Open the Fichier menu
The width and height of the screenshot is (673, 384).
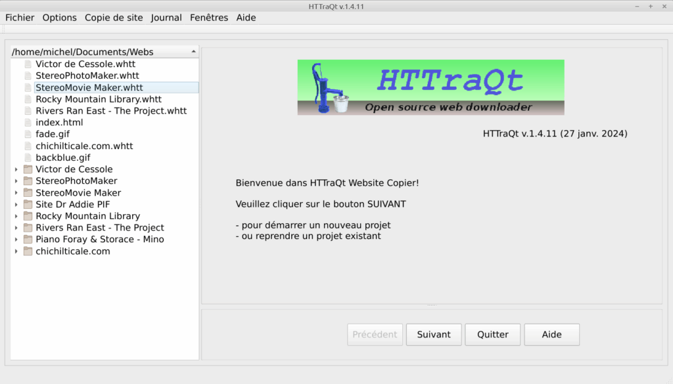(x=20, y=18)
